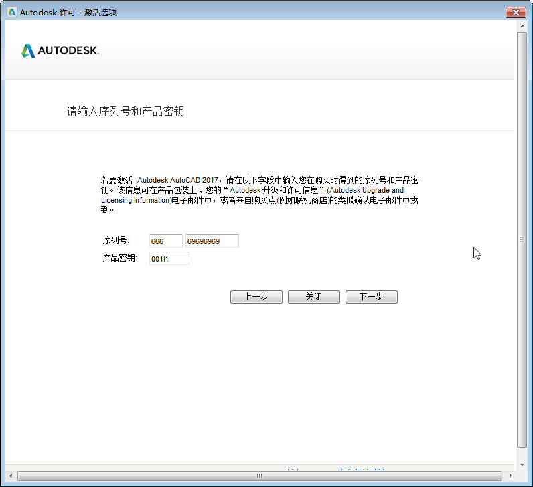Image resolution: width=533 pixels, height=487 pixels.
Task: Click the 产品密钥 label
Action: [120, 258]
